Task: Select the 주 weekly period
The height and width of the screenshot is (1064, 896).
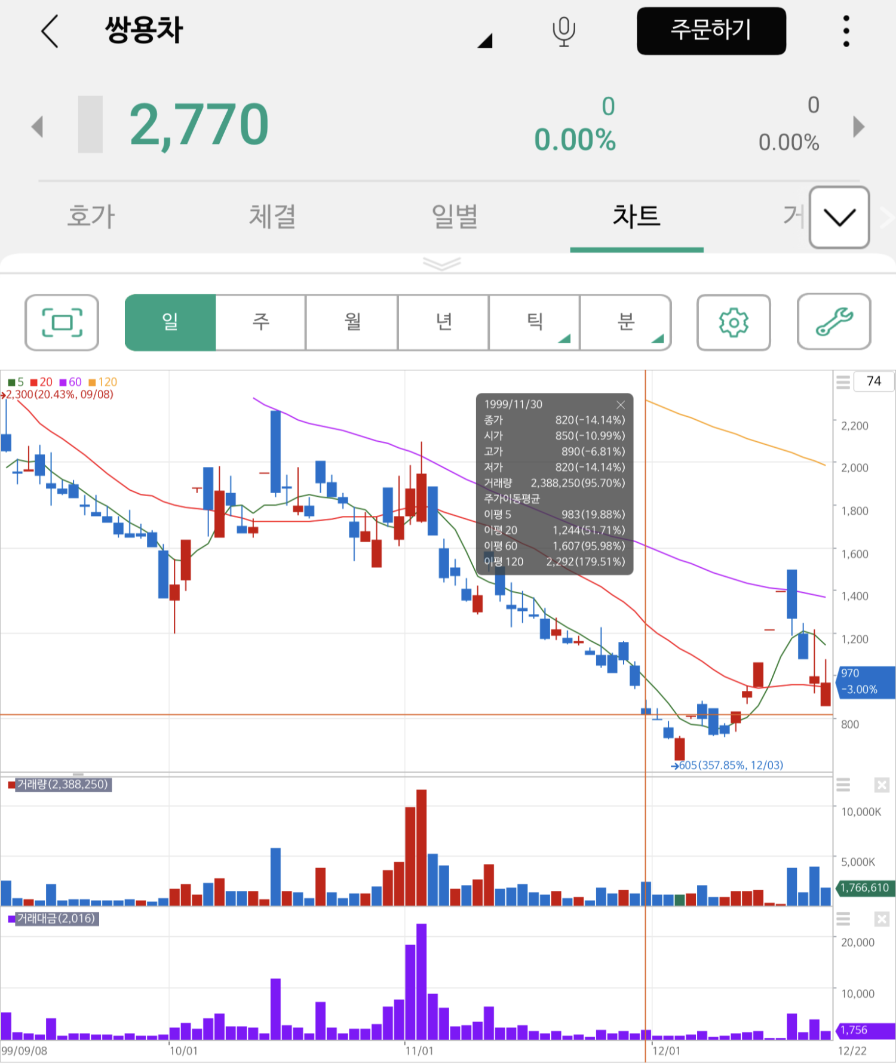Action: pyautogui.click(x=261, y=322)
